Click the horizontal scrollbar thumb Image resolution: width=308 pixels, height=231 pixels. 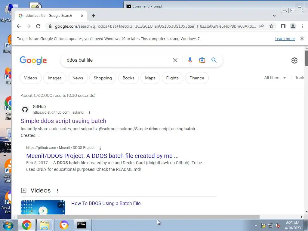coord(138,217)
